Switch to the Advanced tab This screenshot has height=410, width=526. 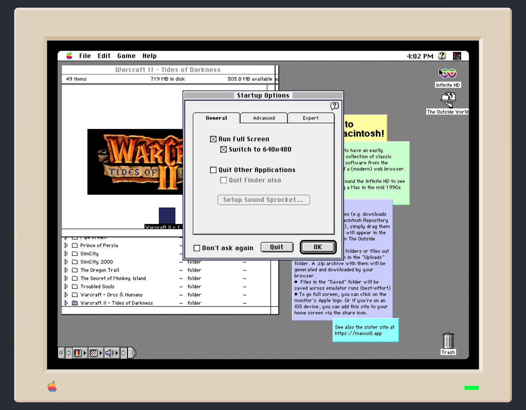coord(264,118)
